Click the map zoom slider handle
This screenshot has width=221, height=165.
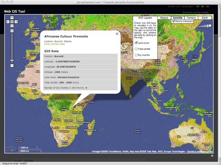12,60
